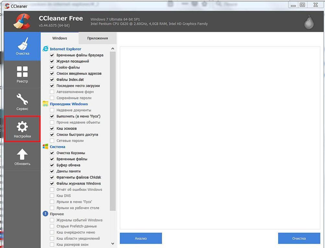Click the Intel Pentium CPU G620 info line
This screenshot has width=325, height=248.
click(x=149, y=24)
